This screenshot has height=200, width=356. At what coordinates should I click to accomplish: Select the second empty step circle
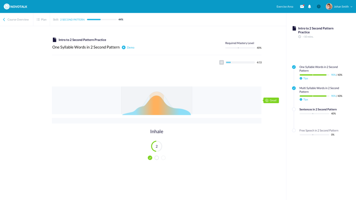point(156,158)
